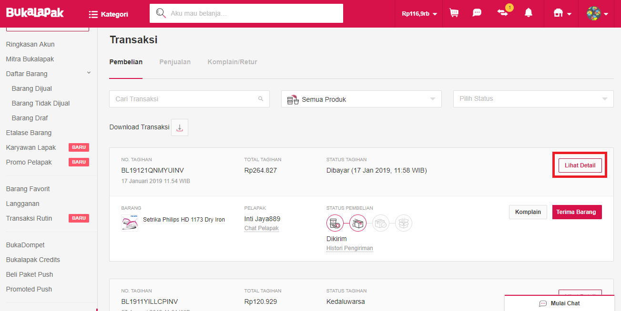Open the transactions arrows icon with badge
This screenshot has height=311, width=621.
point(503,13)
